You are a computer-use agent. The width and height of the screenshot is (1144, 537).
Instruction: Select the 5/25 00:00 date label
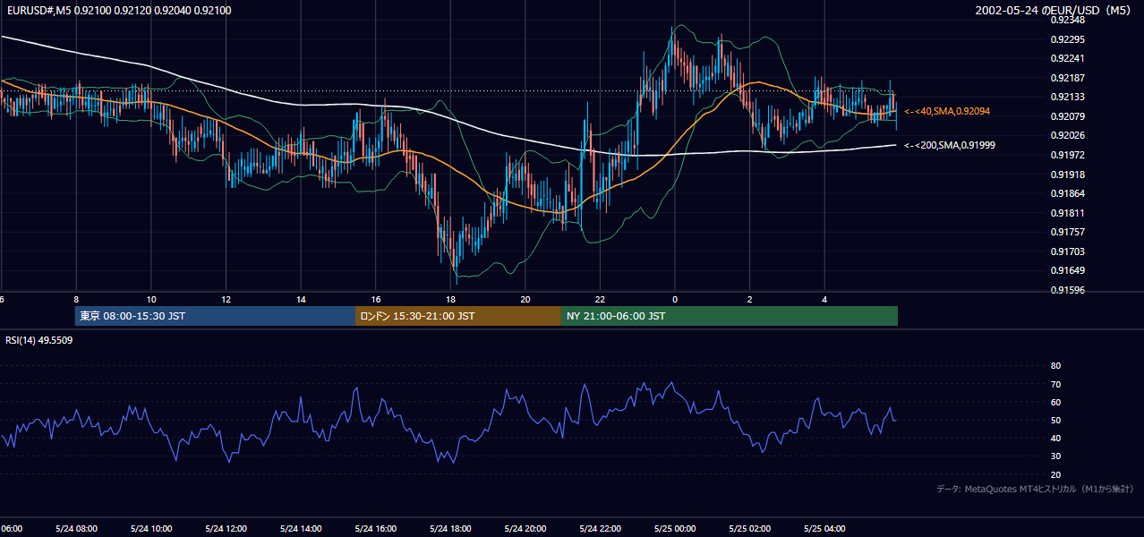(675, 529)
